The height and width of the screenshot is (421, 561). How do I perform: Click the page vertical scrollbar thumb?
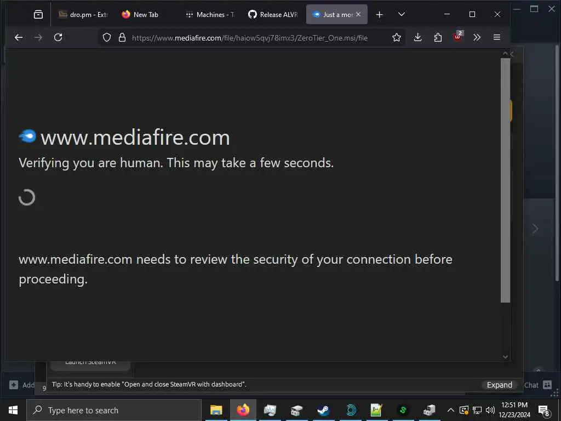click(505, 180)
